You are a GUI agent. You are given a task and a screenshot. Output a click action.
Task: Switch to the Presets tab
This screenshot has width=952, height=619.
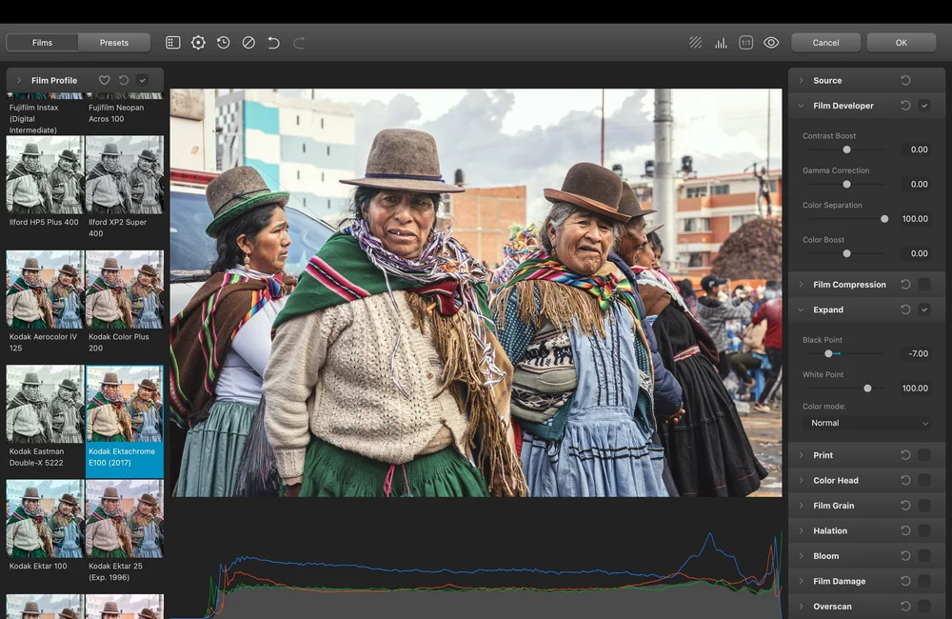point(114,43)
